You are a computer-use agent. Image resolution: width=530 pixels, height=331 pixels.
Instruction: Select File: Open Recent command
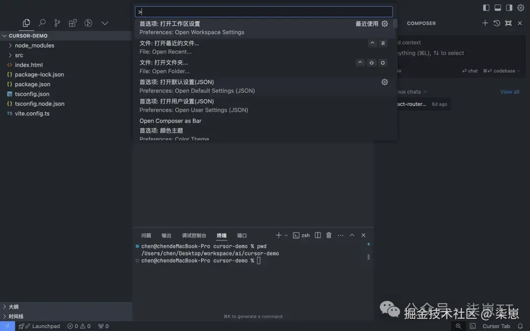pos(264,47)
